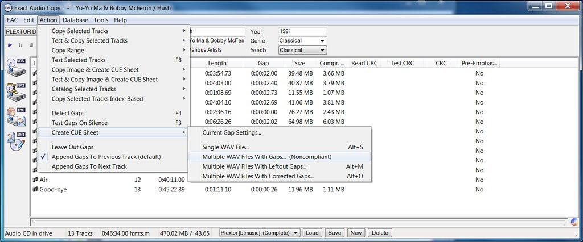Stop playback with the stop button

pyautogui.click(x=31, y=45)
